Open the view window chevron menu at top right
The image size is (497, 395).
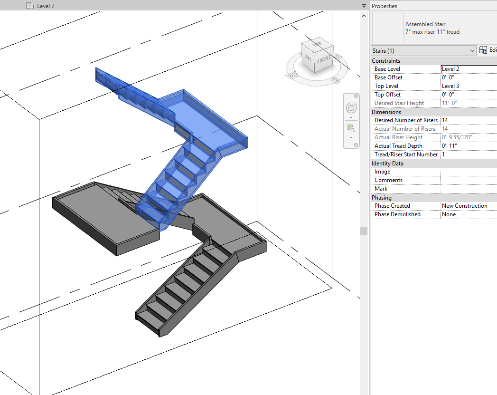pos(364,6)
